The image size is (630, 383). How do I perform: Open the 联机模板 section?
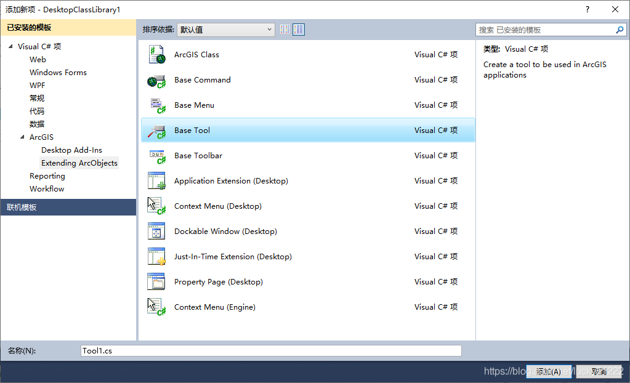tap(68, 208)
